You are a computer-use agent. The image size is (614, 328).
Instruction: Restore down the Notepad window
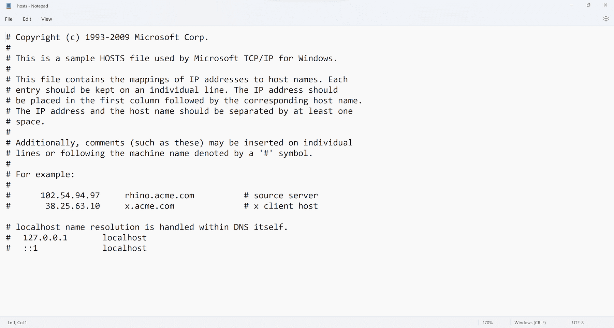tap(588, 5)
